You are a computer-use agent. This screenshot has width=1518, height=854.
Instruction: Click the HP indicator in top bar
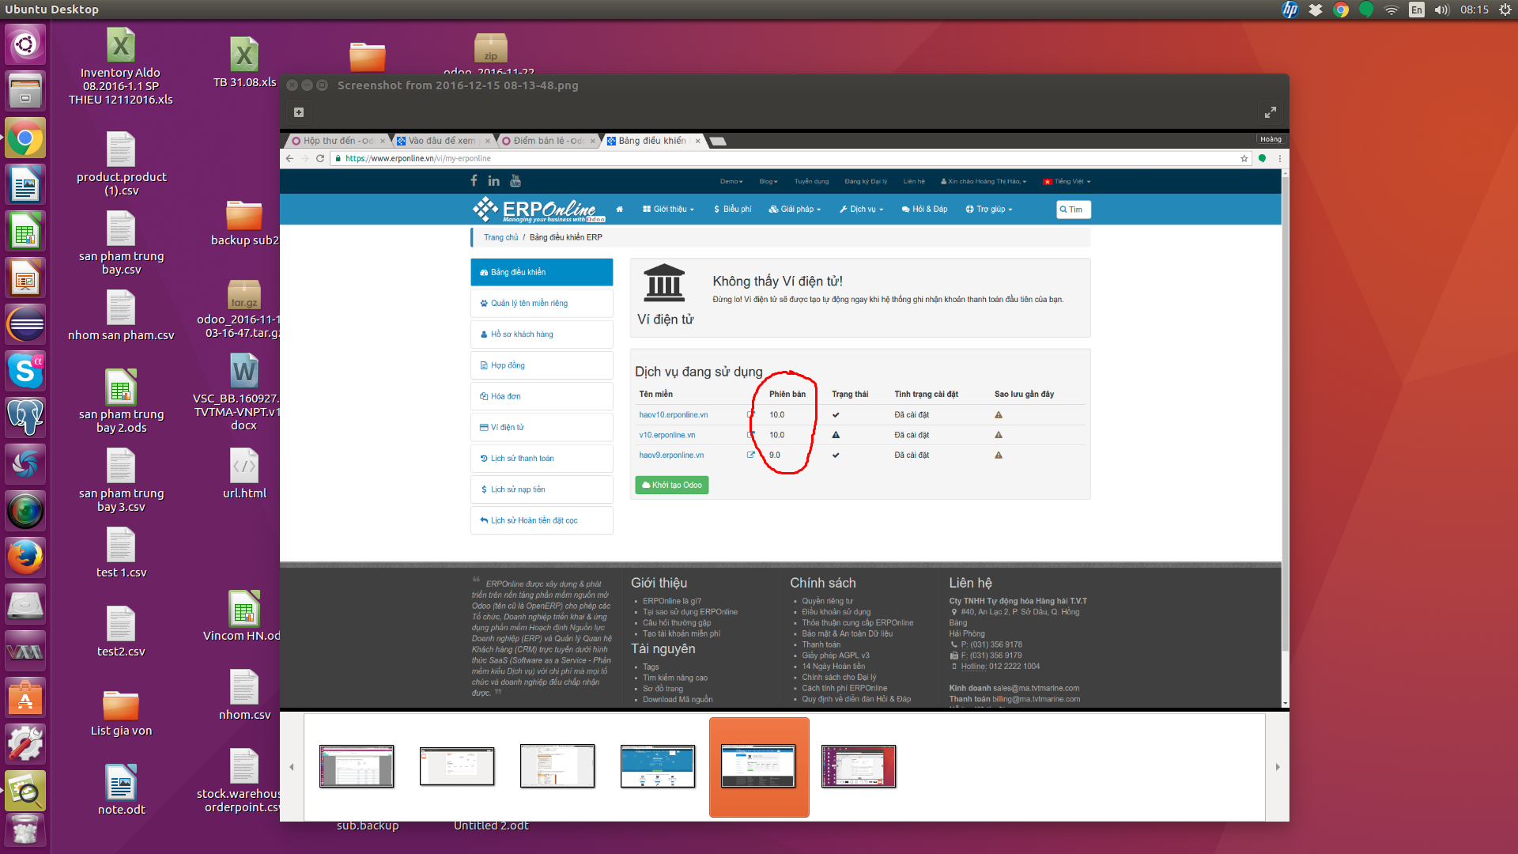(x=1290, y=9)
